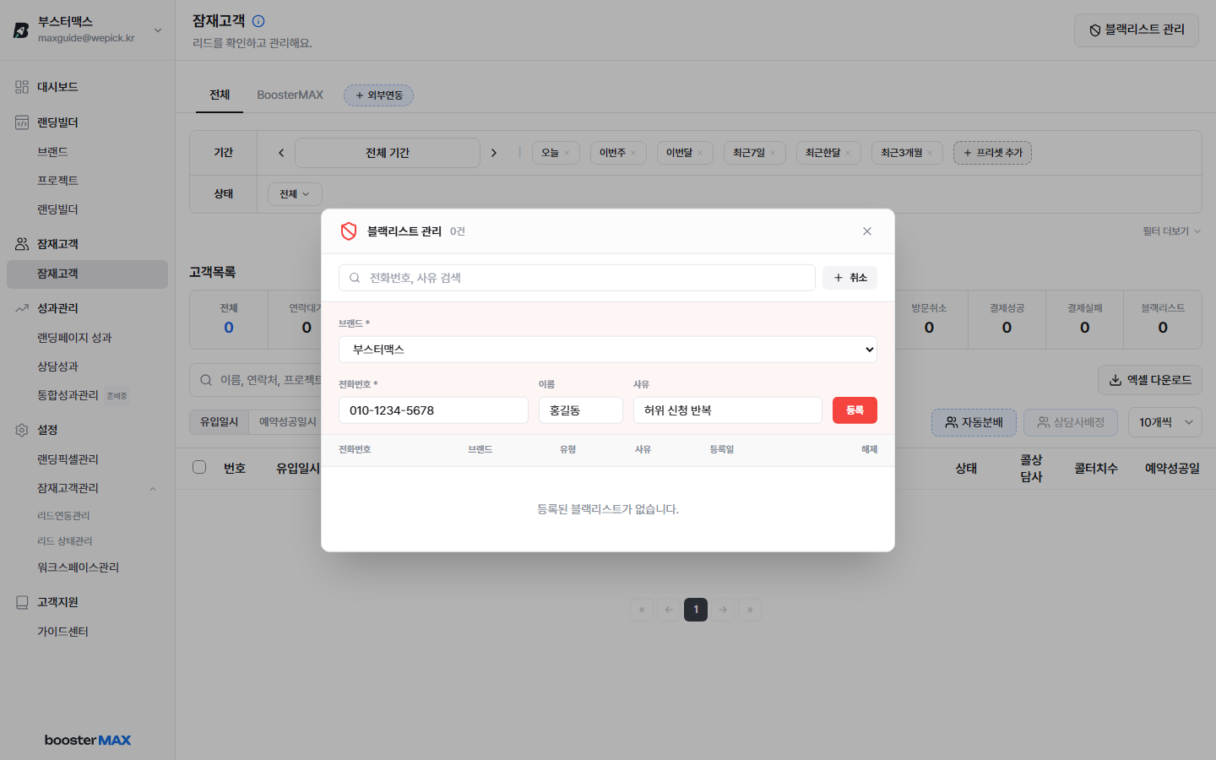Open the 상태 전체 dropdown
1216x760 pixels.
(x=295, y=194)
